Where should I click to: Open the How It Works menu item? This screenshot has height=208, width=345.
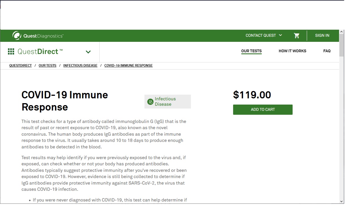[292, 51]
